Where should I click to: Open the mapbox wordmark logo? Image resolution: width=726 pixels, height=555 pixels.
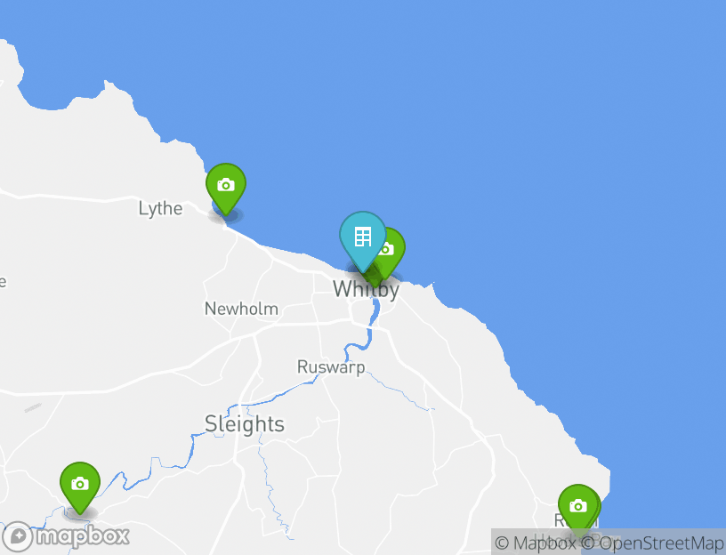tap(83, 536)
